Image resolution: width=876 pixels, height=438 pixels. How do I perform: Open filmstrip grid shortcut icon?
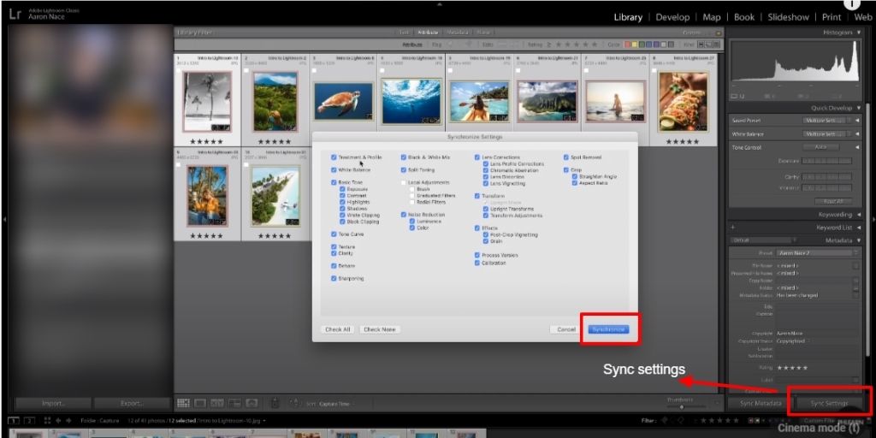(48, 420)
